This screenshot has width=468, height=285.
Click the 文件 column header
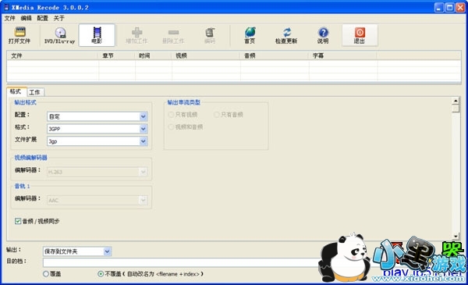click(52, 55)
